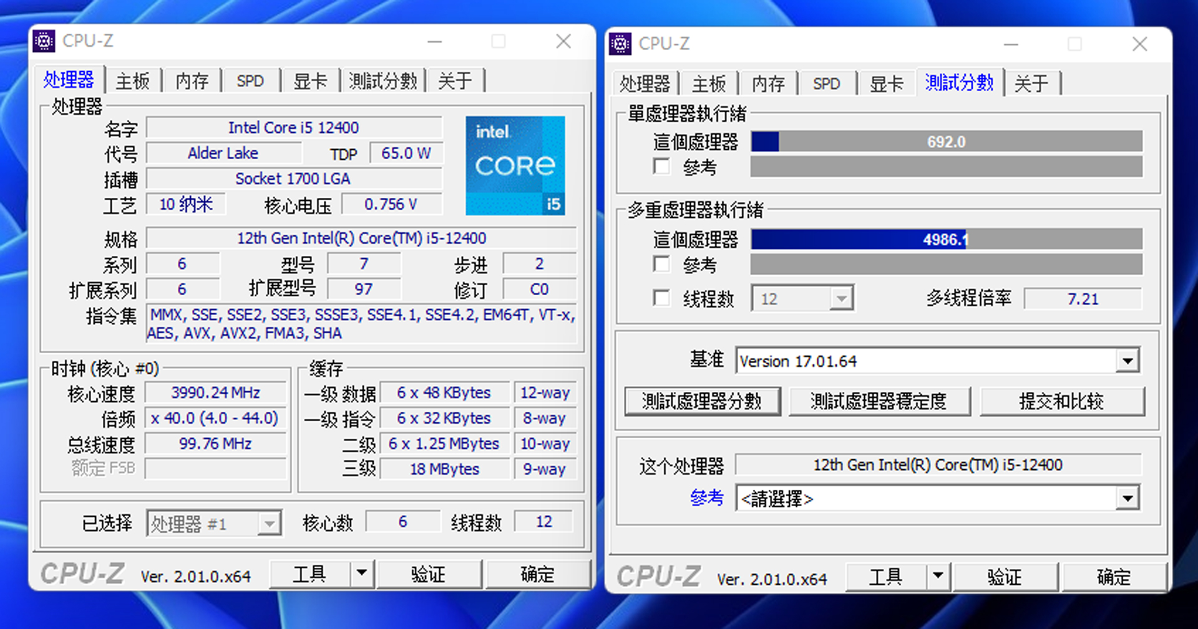Viewport: 1198px width, 629px height.
Task: Click 三级 cache value 18 MBytes
Action: click(x=444, y=469)
